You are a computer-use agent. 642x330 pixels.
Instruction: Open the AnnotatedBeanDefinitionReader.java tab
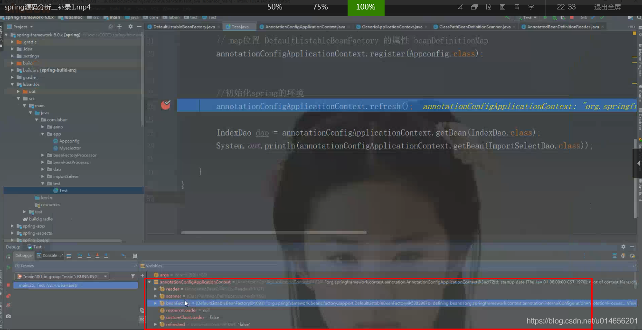pos(563,27)
